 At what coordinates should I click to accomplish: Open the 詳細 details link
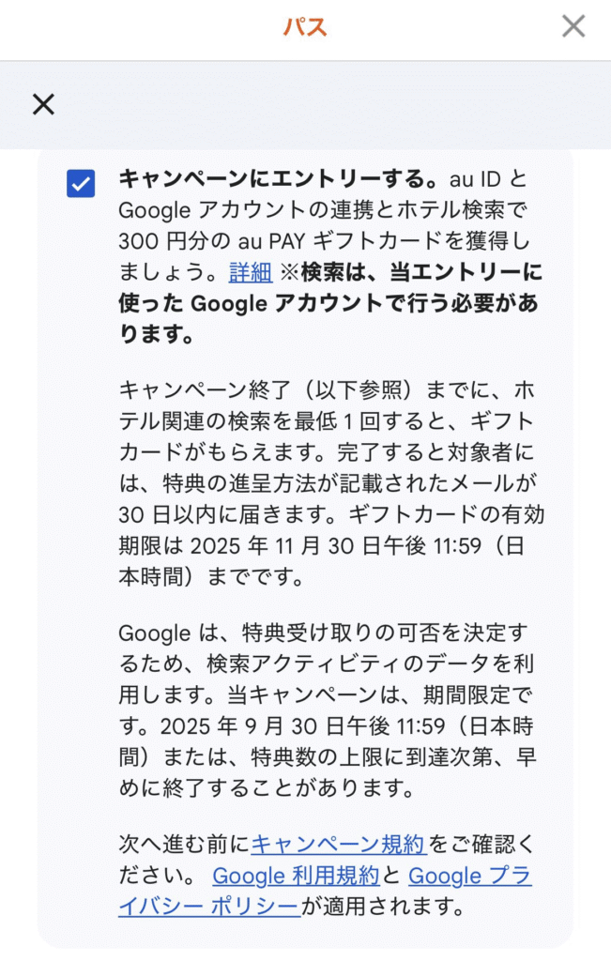click(250, 272)
